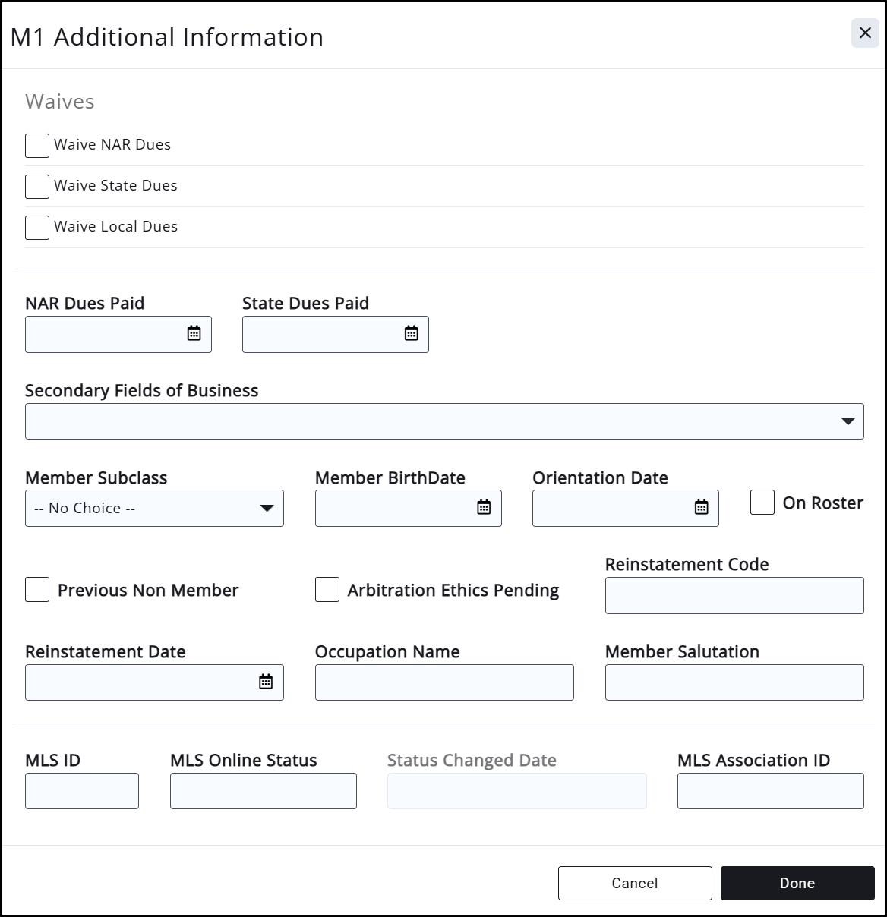The width and height of the screenshot is (887, 917).
Task: Open Orientation Date calendar picker
Action: 701,507
